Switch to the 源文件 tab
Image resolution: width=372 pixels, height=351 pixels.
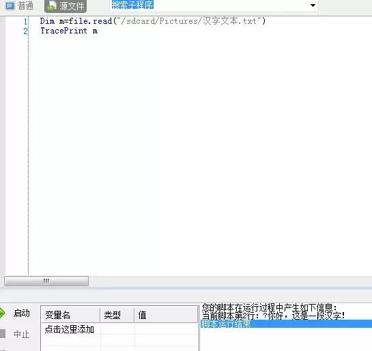[x=66, y=6]
